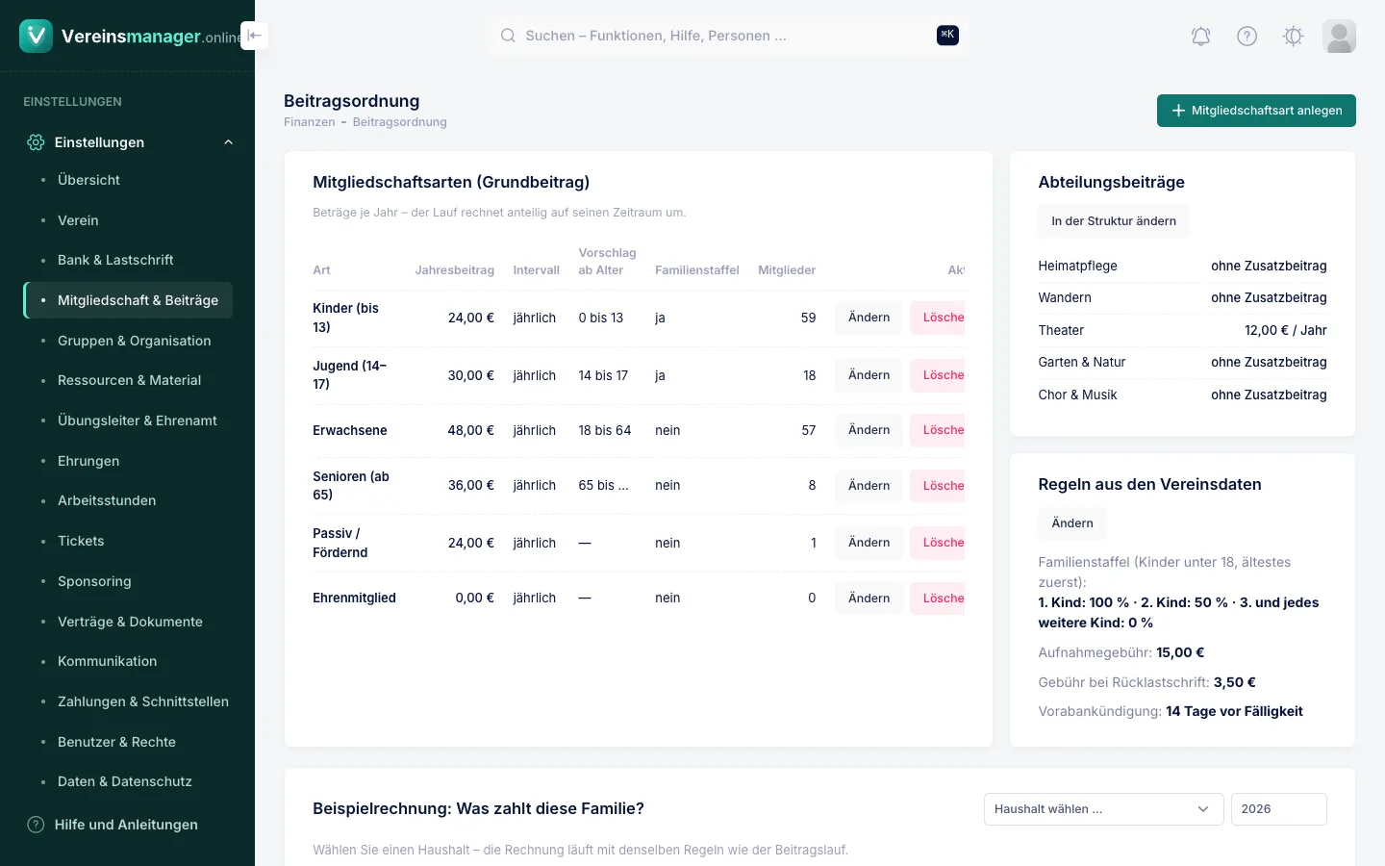Click Ändern in the Kinder (bis 13) row

(869, 318)
